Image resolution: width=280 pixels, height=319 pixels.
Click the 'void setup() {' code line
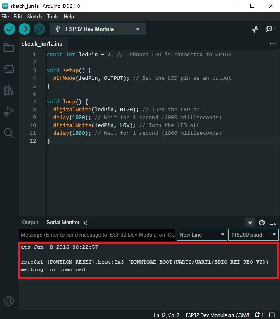(69, 70)
